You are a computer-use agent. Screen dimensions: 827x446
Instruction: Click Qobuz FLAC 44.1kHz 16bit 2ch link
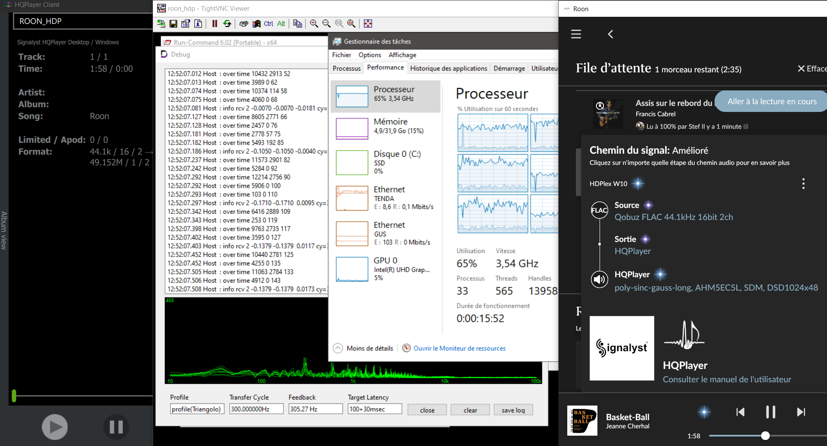[674, 217]
